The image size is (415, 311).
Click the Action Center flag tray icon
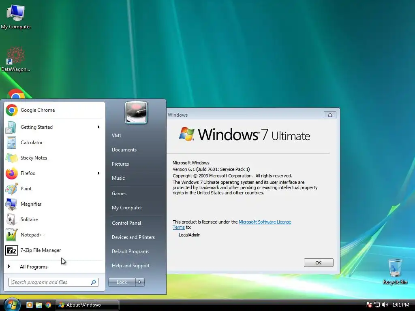(x=369, y=305)
